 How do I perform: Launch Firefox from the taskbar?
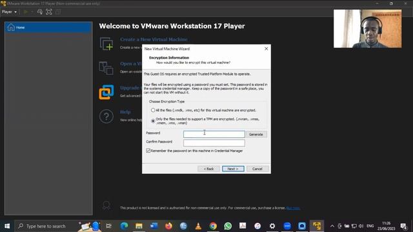[x=168, y=226]
